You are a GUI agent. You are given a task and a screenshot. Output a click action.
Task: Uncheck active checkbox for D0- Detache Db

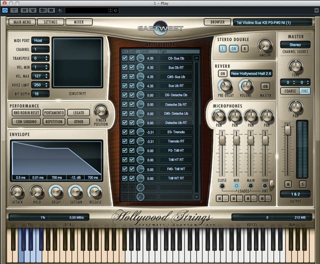[124, 95]
